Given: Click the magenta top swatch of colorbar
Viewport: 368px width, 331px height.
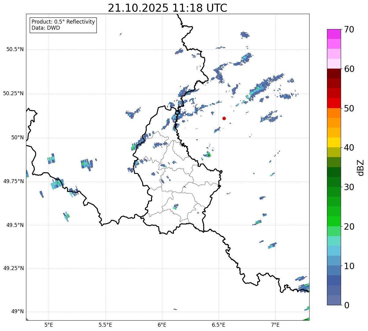Looking at the screenshot, I should (334, 34).
